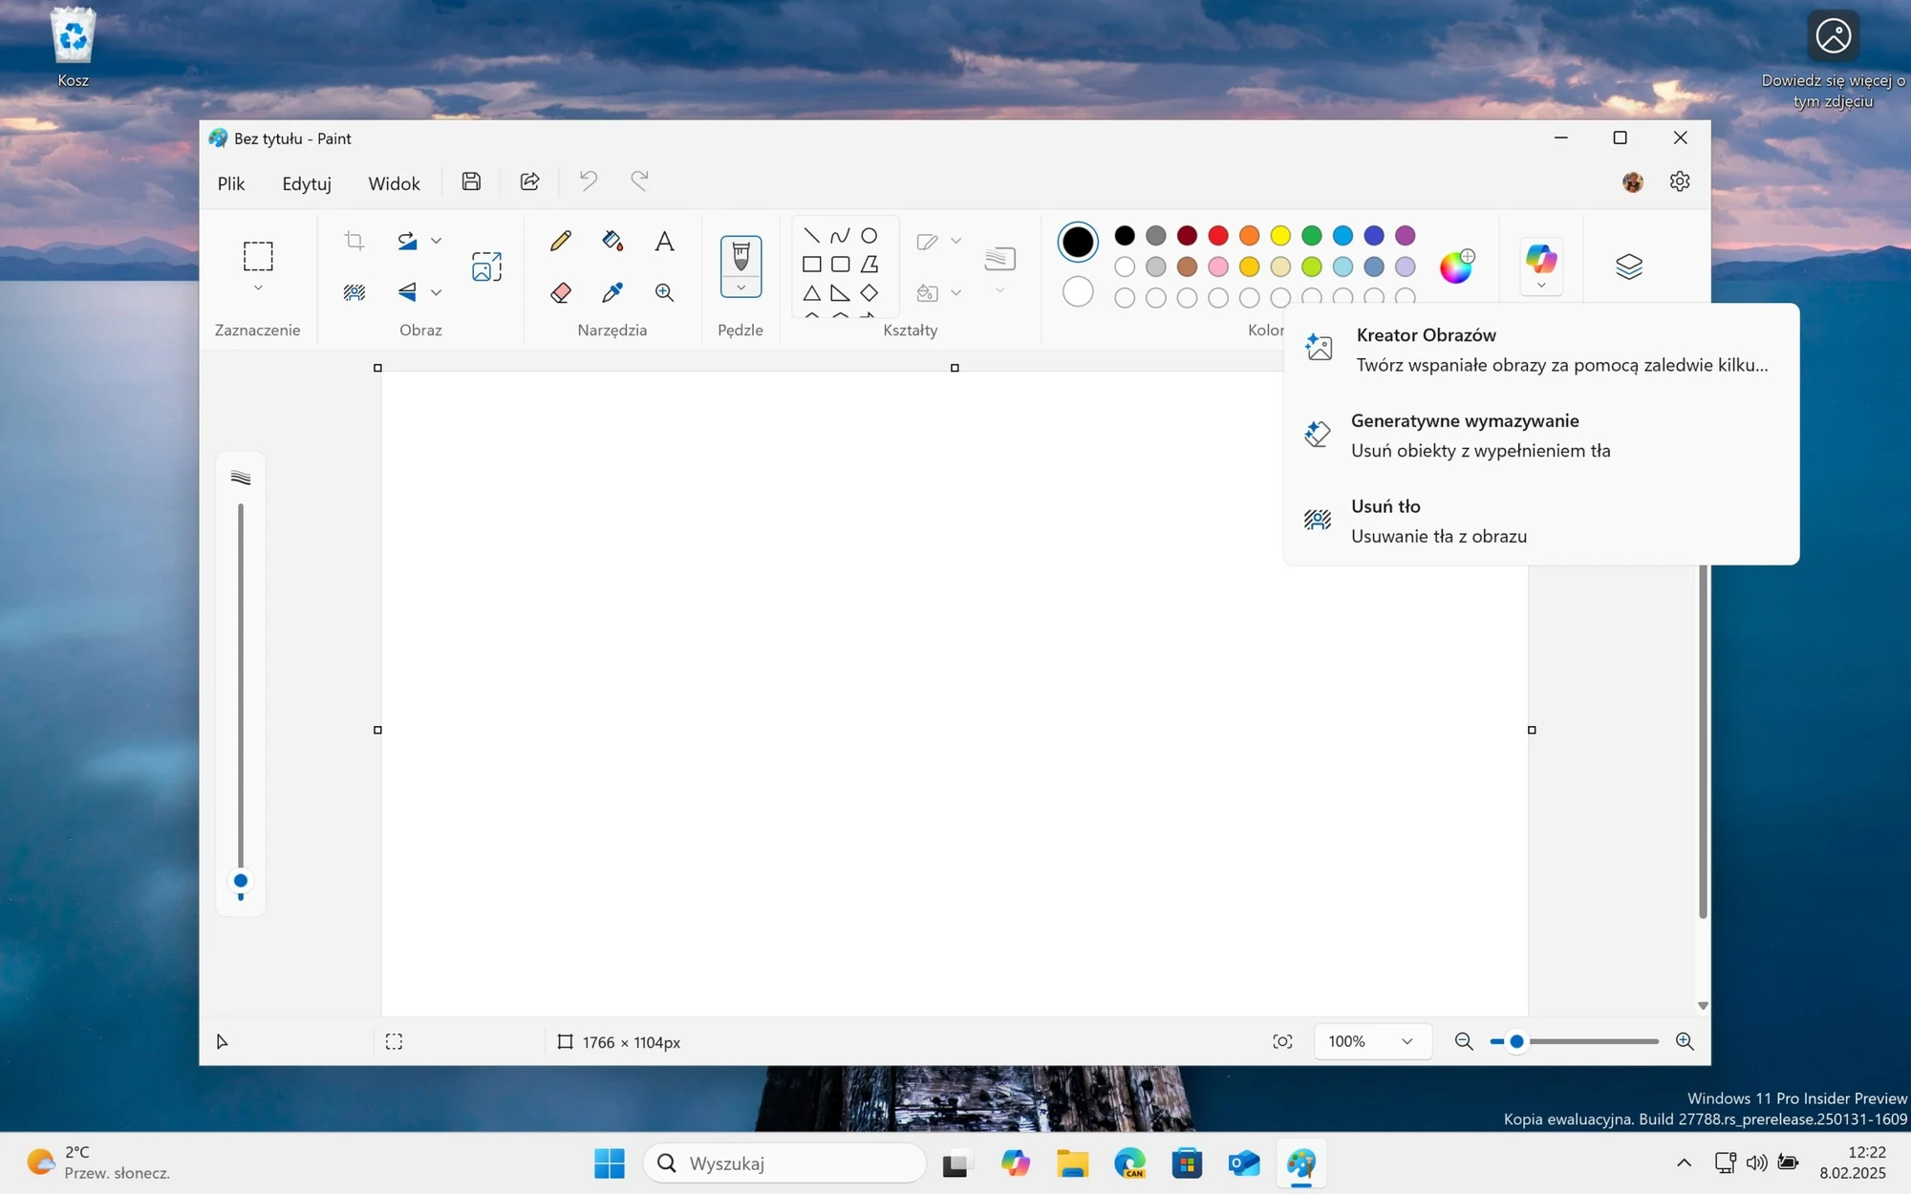The height and width of the screenshot is (1194, 1911).
Task: Open the Layers panel icon
Action: click(x=1629, y=267)
